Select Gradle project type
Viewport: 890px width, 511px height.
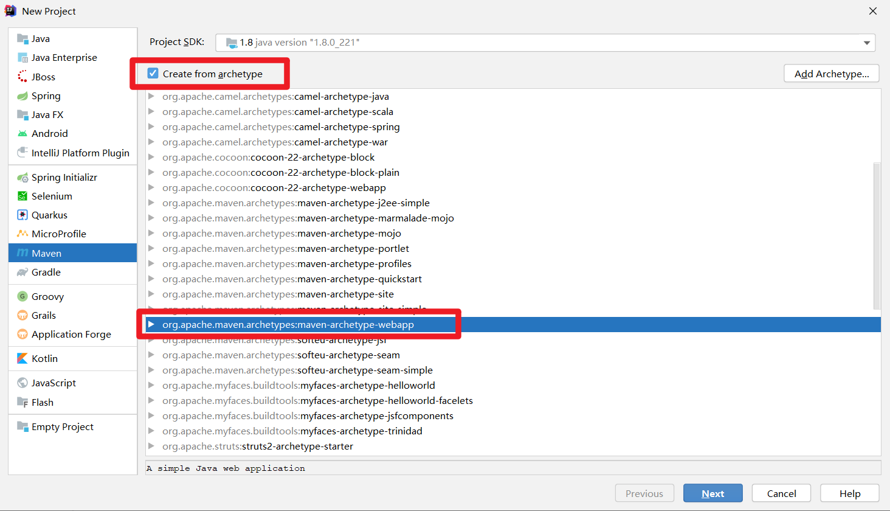pos(73,273)
